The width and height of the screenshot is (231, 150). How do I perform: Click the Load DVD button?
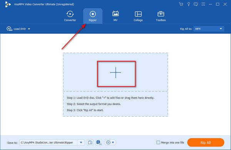tap(16, 29)
